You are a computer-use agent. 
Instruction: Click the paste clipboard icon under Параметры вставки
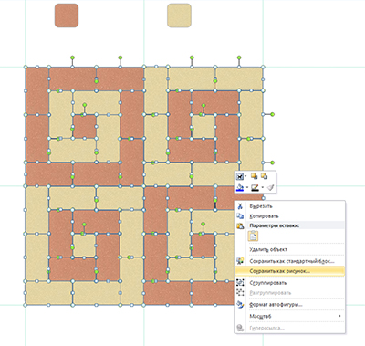pos(254,236)
